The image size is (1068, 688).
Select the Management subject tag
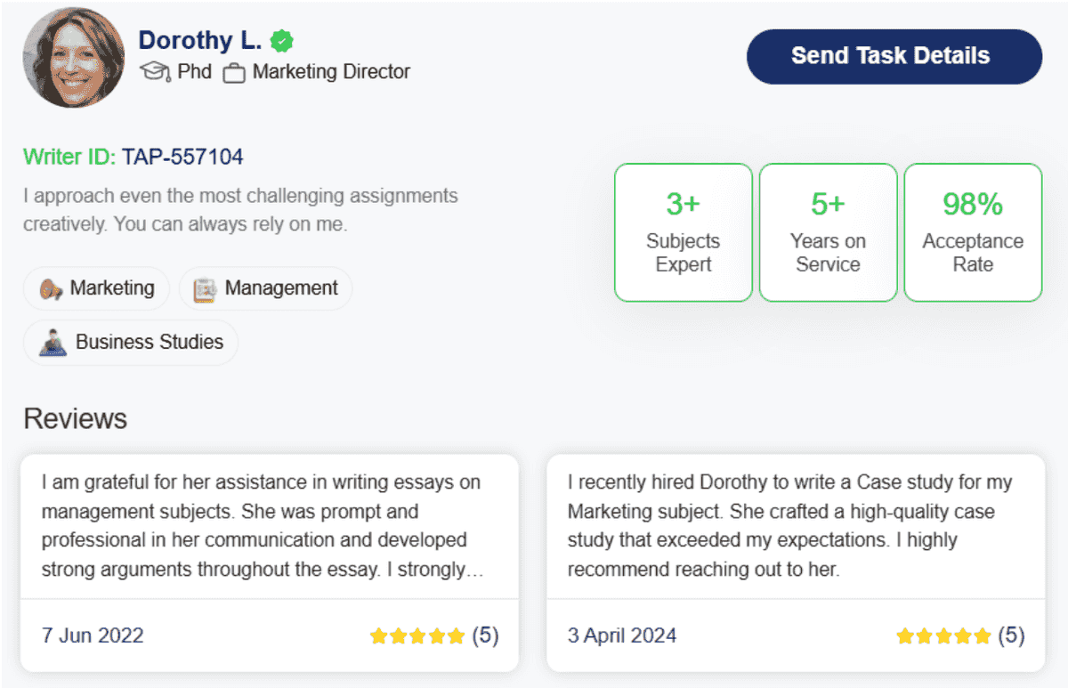(x=265, y=288)
